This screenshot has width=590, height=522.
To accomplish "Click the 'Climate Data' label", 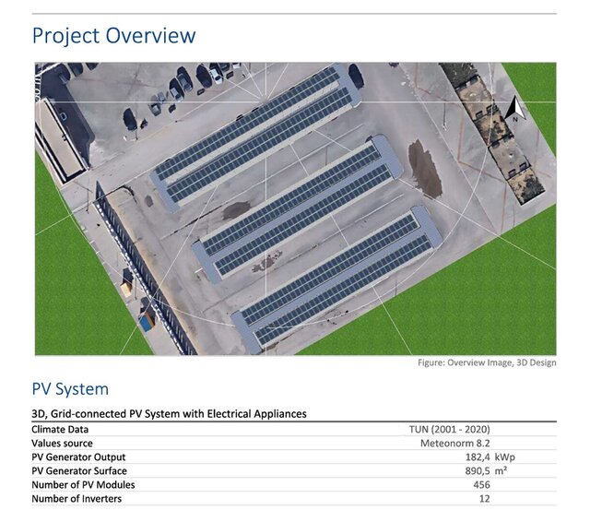I will pyautogui.click(x=60, y=430).
